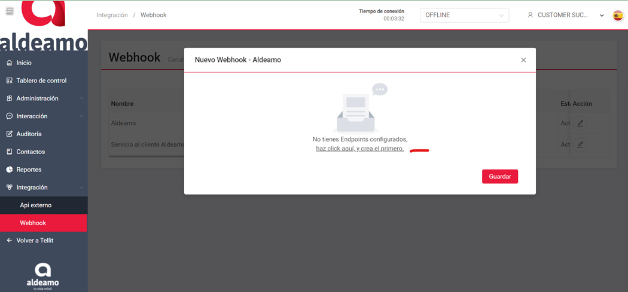This screenshot has width=628, height=292.
Task: Click the large aldeamo logo at top left
Action: [x=43, y=26]
